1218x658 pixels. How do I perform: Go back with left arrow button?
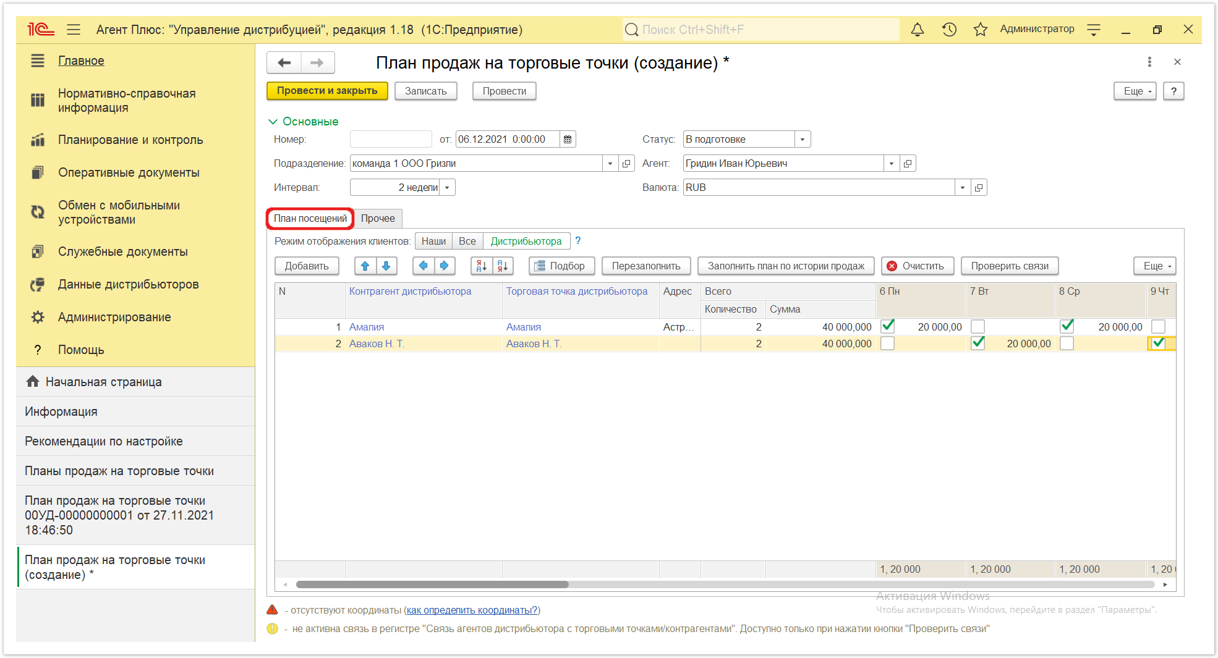(284, 62)
